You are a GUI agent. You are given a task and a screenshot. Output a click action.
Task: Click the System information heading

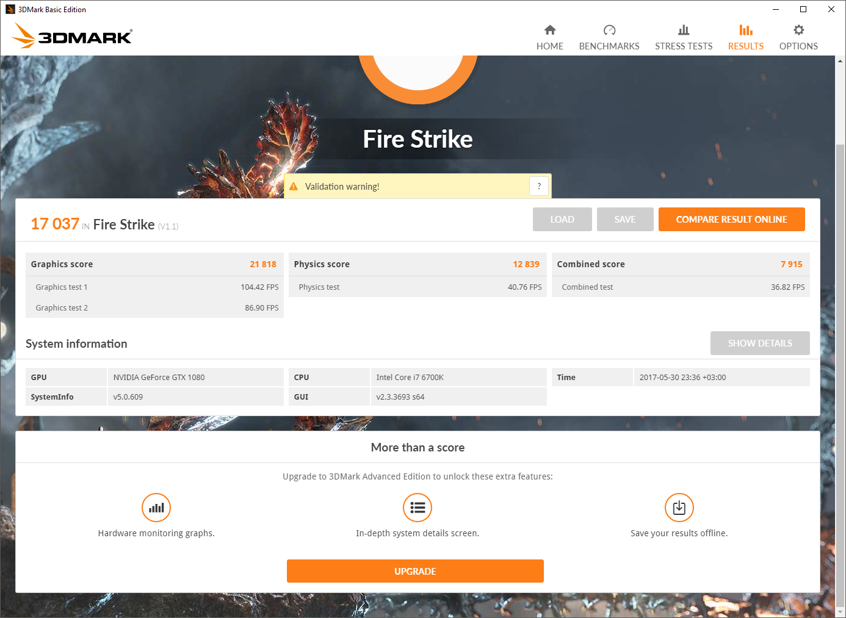(76, 343)
